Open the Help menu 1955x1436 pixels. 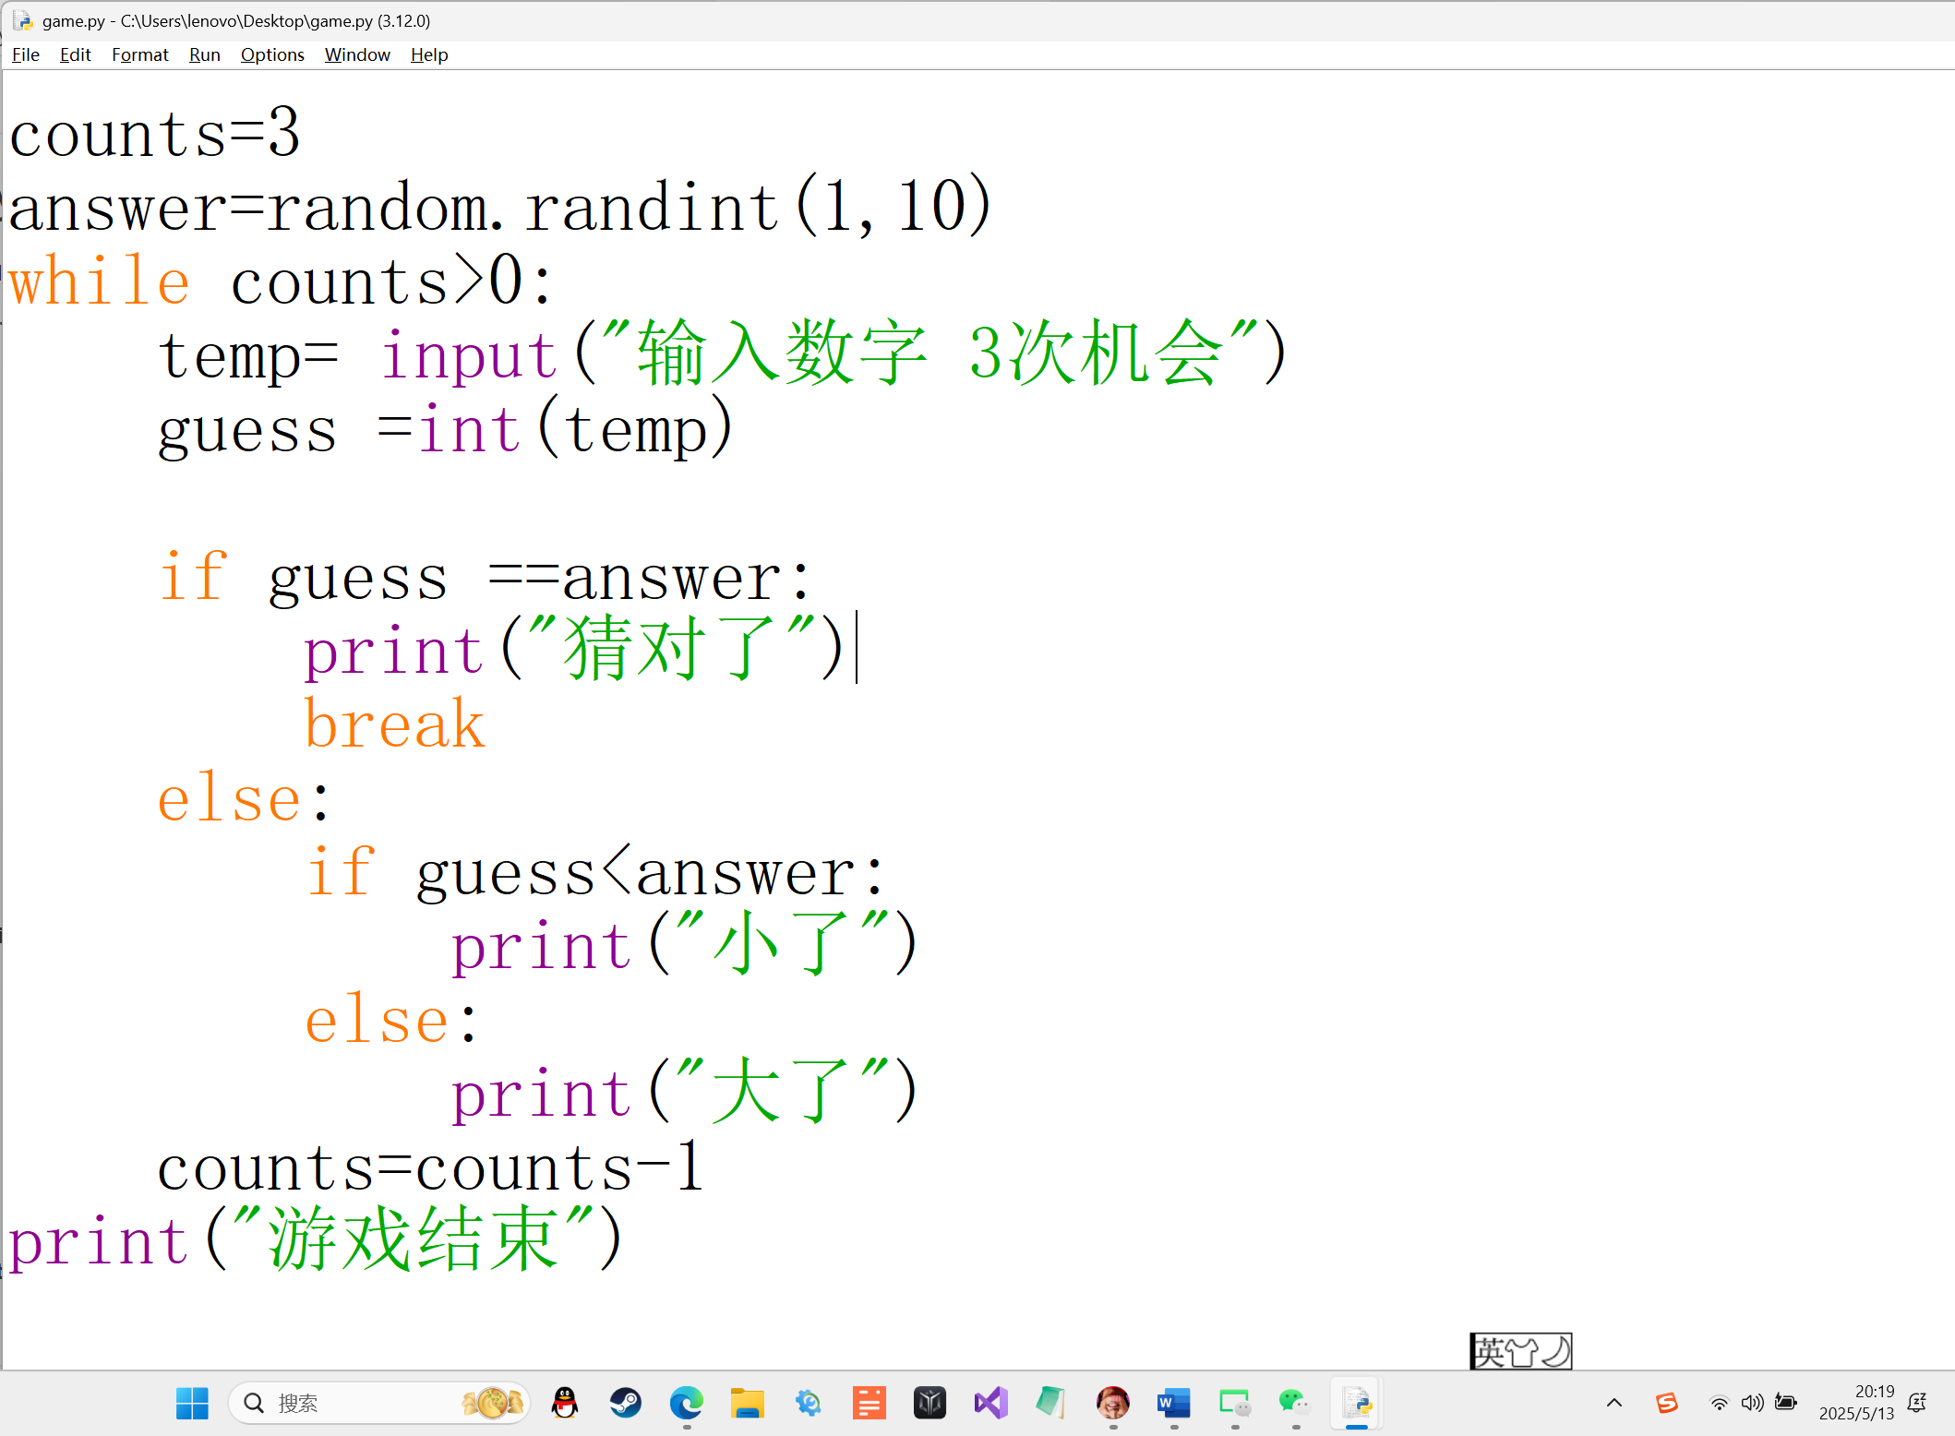pos(428,54)
